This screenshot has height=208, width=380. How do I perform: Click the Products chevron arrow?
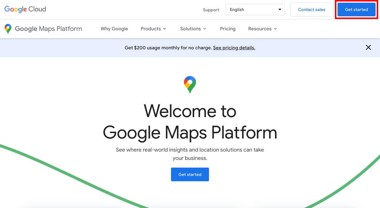164,29
